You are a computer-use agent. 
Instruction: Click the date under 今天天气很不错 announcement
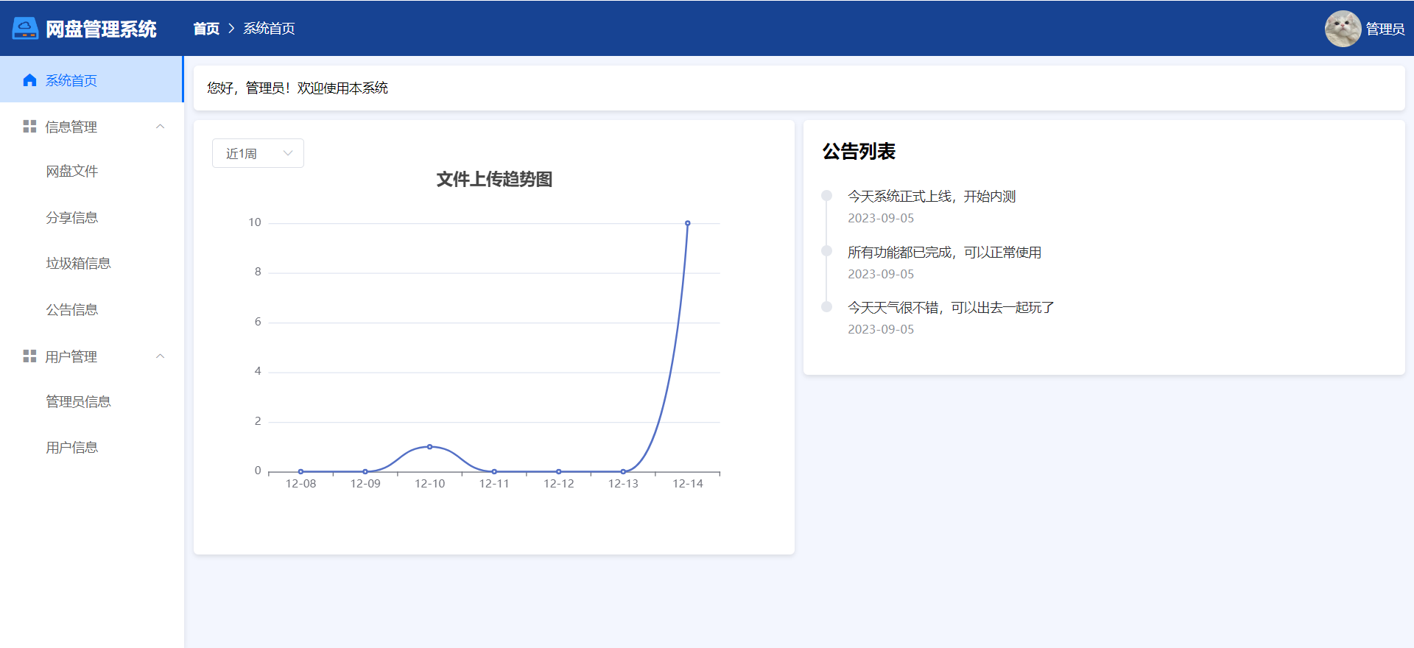coord(881,329)
